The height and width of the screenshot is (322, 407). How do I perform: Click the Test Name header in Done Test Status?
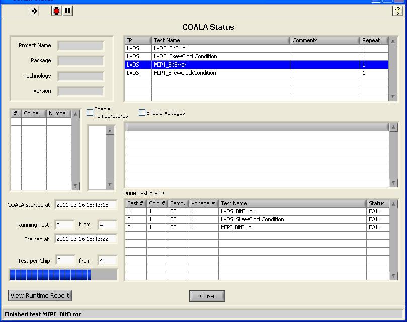292,203
